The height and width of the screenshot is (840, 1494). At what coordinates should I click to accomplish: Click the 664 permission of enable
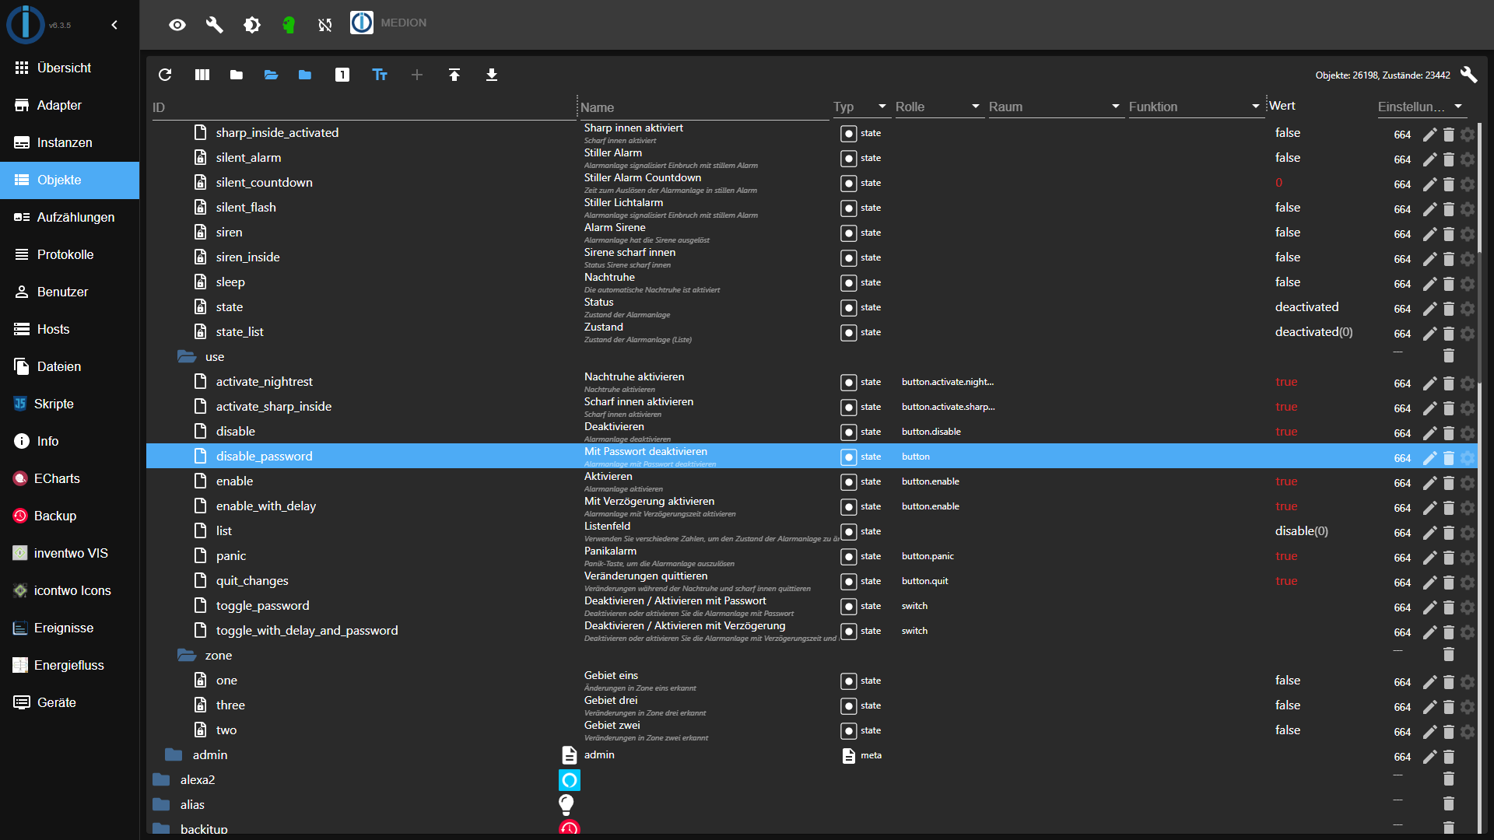tap(1402, 483)
